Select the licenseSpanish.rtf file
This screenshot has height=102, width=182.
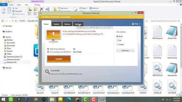pos(128,90)
